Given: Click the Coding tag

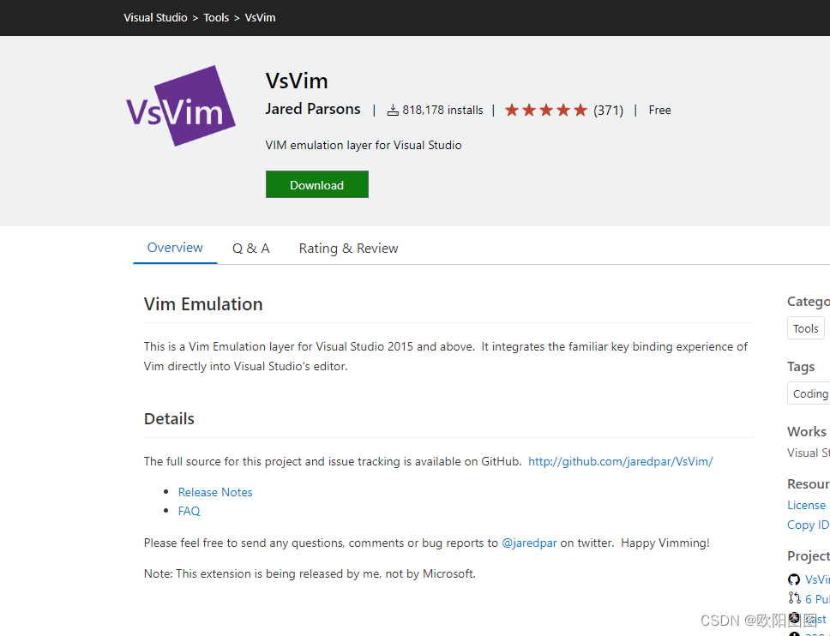Looking at the screenshot, I should click(x=809, y=393).
